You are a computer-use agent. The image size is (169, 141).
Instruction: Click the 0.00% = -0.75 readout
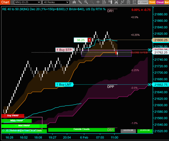[x=141, y=10]
